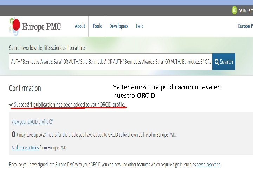253x189 pixels.
Task: Open the Tools menu item
Action: (97, 26)
